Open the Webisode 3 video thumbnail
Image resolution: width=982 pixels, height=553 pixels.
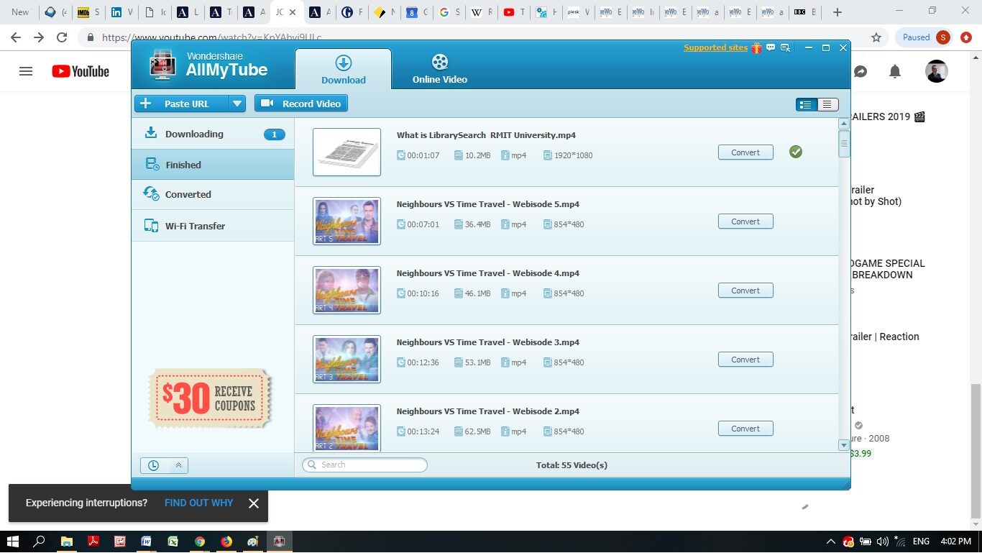pos(347,359)
